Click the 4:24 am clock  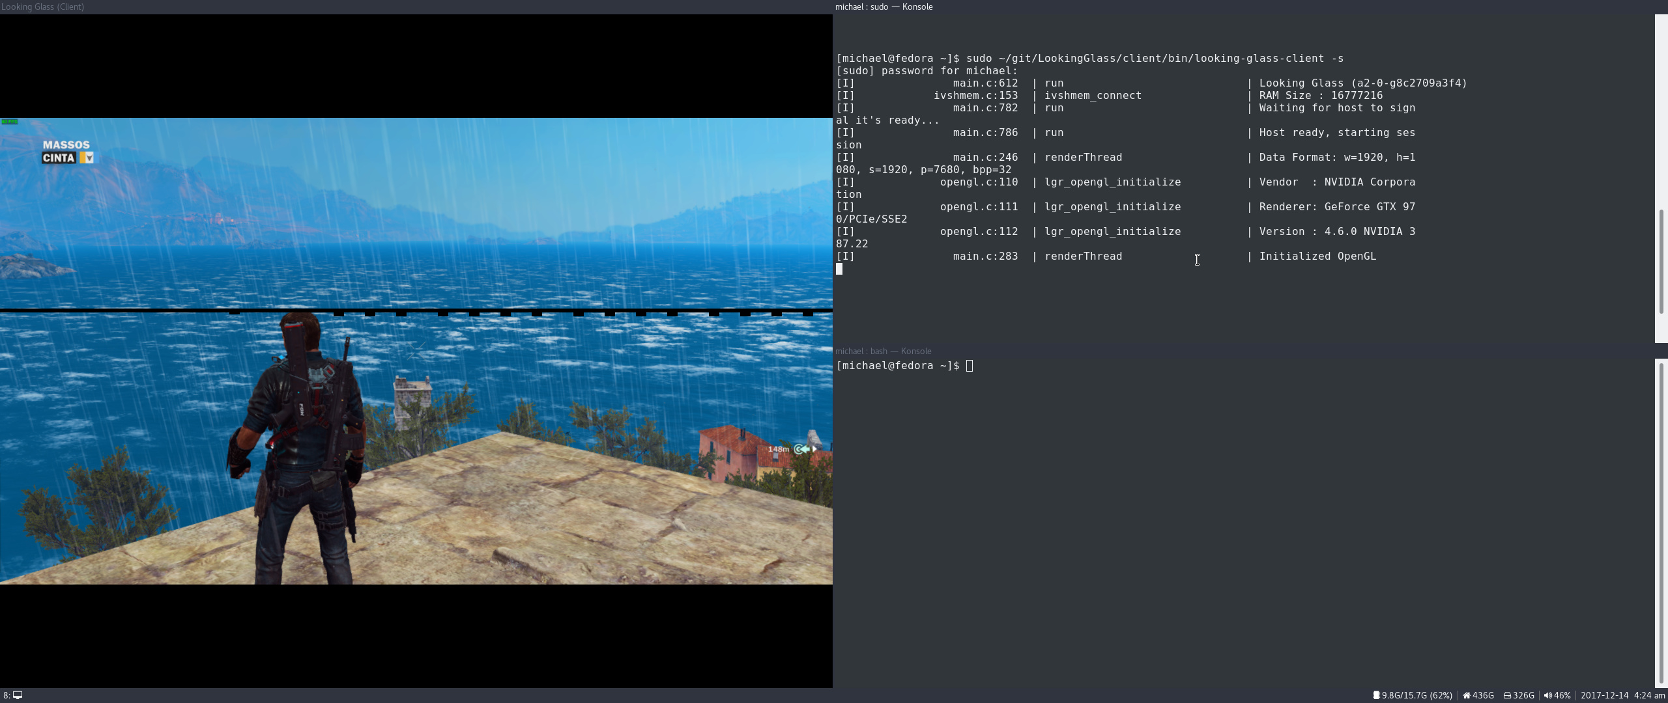tap(1649, 695)
